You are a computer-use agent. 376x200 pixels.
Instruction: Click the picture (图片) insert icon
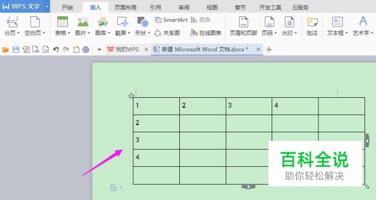(x=83, y=22)
